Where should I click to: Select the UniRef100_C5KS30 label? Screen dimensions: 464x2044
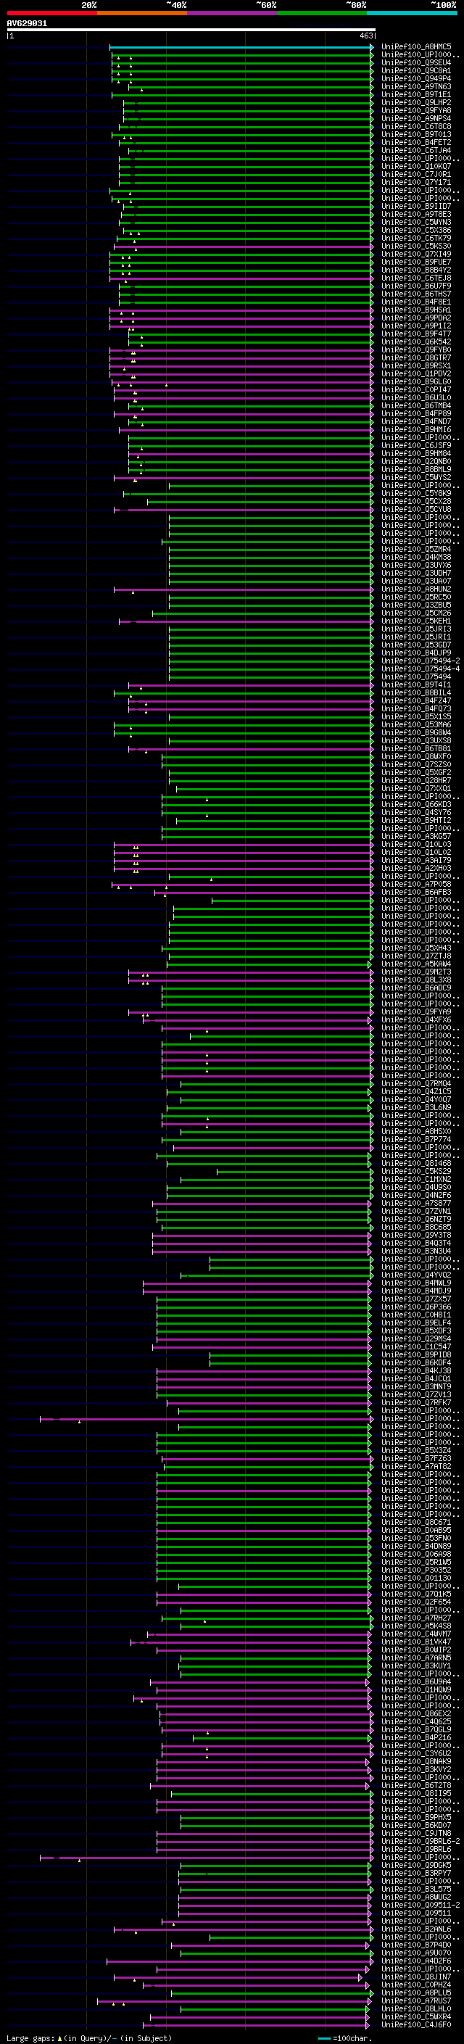(416, 246)
